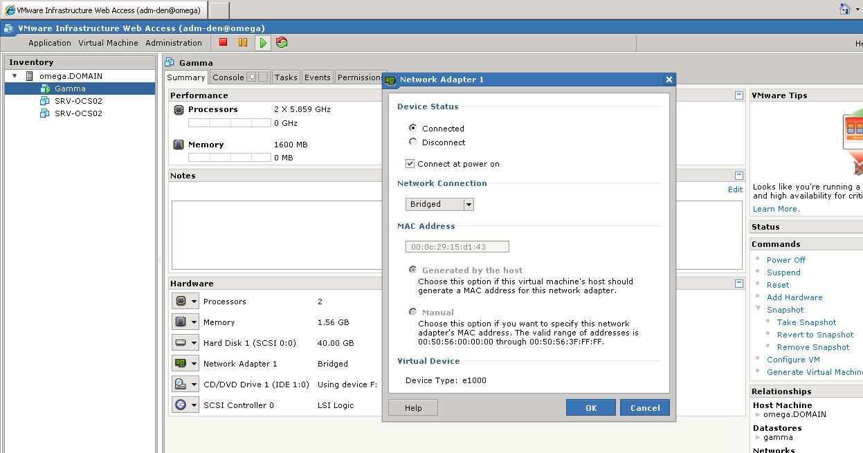Click the Console tab pop-out icon
Image resolution: width=863 pixels, height=453 pixels.
[252, 77]
